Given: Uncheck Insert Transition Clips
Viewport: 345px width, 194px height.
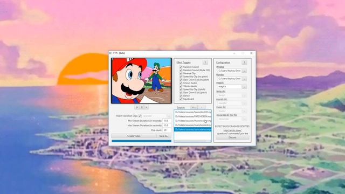Looking at the screenshot, I should (140, 116).
